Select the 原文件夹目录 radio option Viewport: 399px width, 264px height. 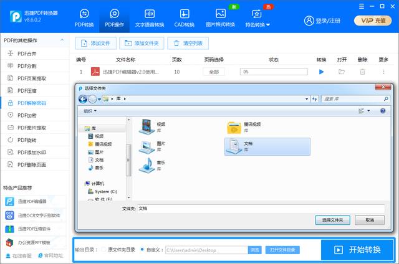[x=104, y=250]
